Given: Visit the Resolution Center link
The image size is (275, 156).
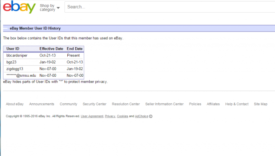Looking at the screenshot, I should click(126, 104).
